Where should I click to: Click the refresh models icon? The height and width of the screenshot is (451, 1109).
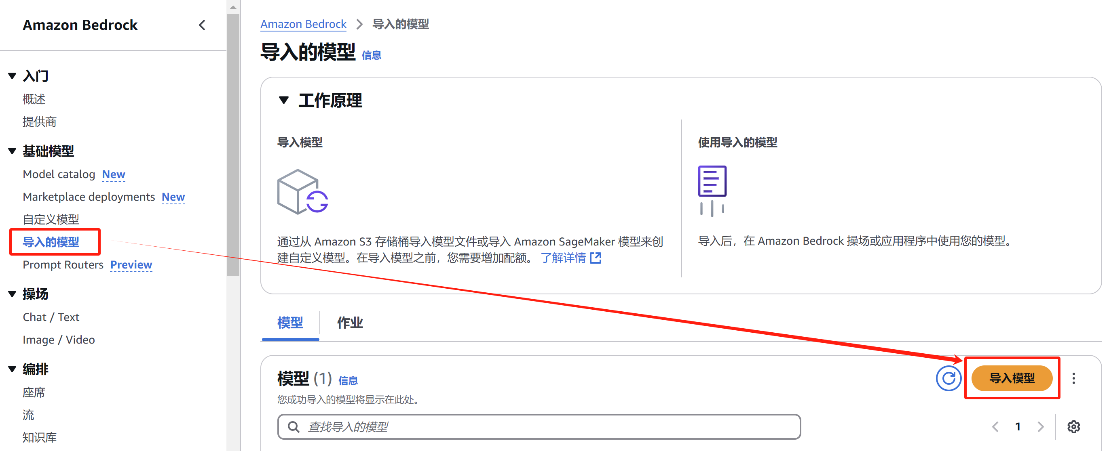click(948, 378)
